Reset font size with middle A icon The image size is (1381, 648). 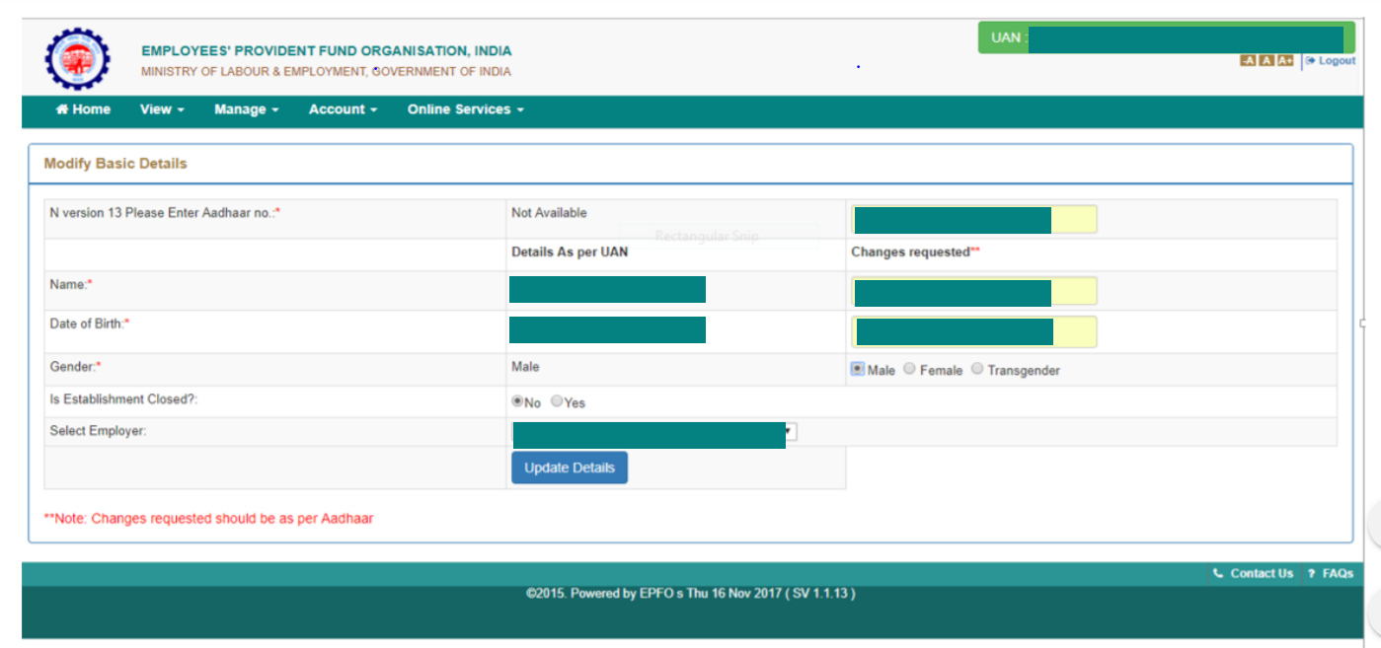coord(1266,61)
